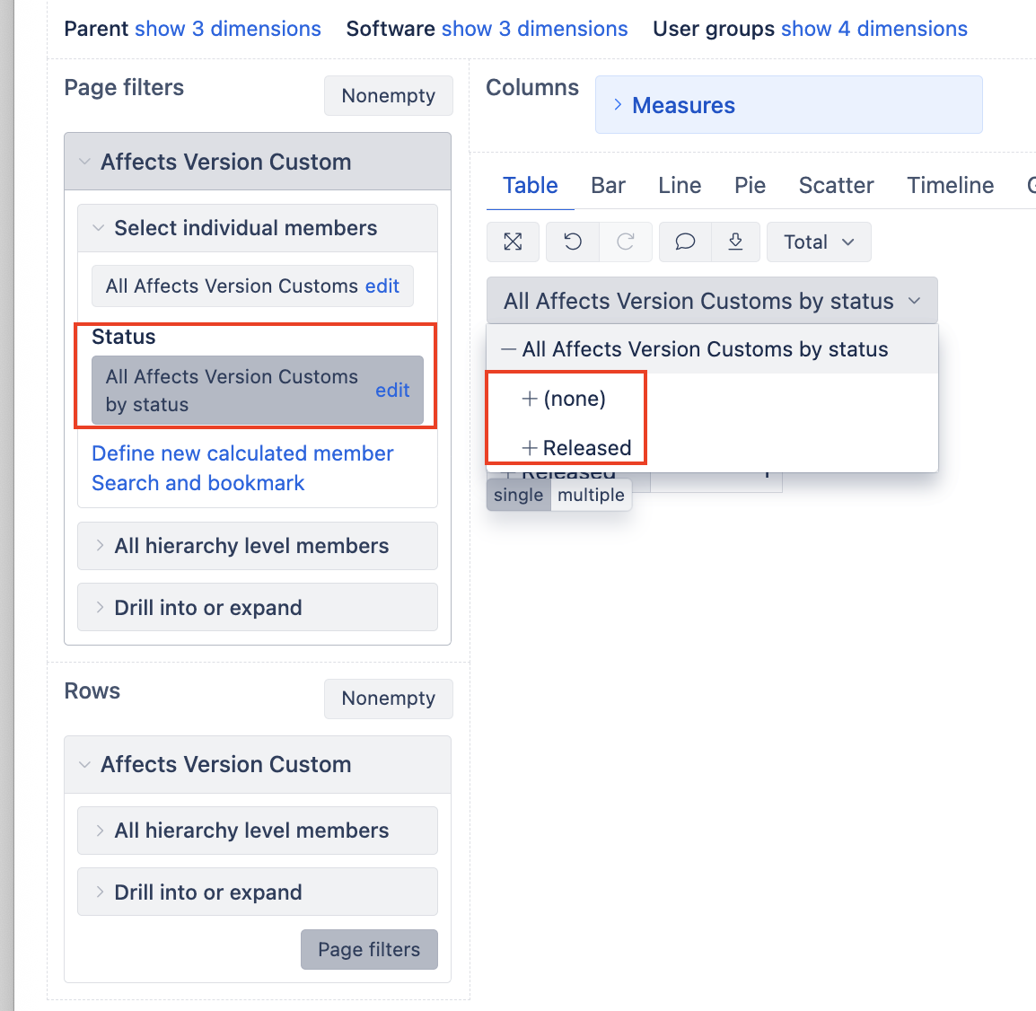Click Search and bookmark link
This screenshot has width=1036, height=1011.
(x=198, y=483)
